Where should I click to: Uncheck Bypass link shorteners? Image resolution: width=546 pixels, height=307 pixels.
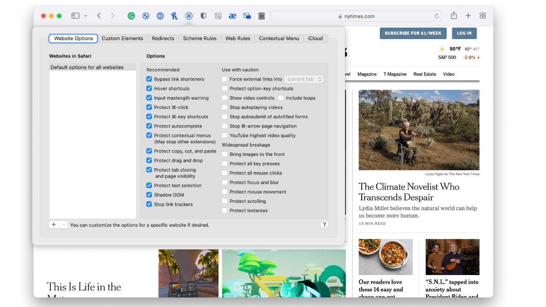coord(149,79)
